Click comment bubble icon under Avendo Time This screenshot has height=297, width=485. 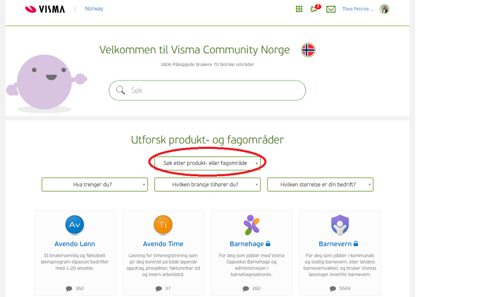point(159,289)
